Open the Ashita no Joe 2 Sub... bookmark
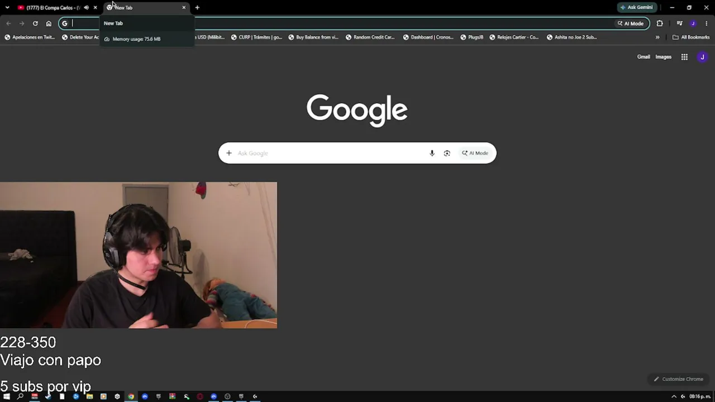This screenshot has height=402, width=715. pyautogui.click(x=572, y=37)
